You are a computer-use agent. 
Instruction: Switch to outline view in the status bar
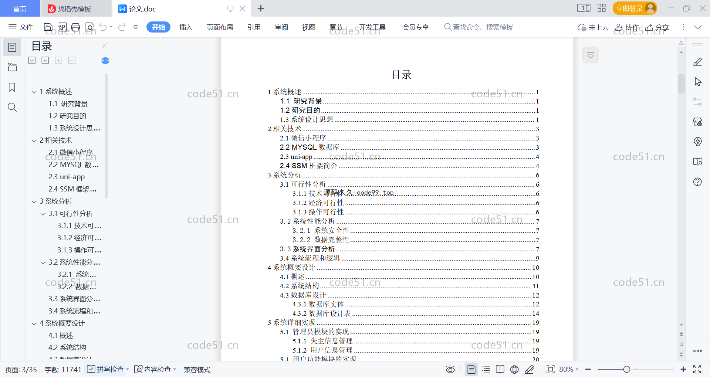coord(486,369)
